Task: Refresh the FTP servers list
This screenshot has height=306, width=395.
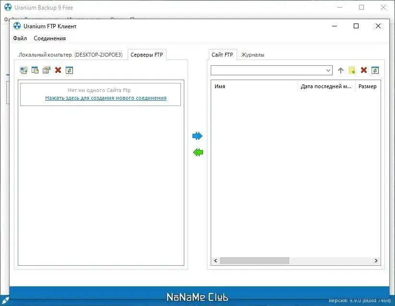Action: (x=69, y=70)
